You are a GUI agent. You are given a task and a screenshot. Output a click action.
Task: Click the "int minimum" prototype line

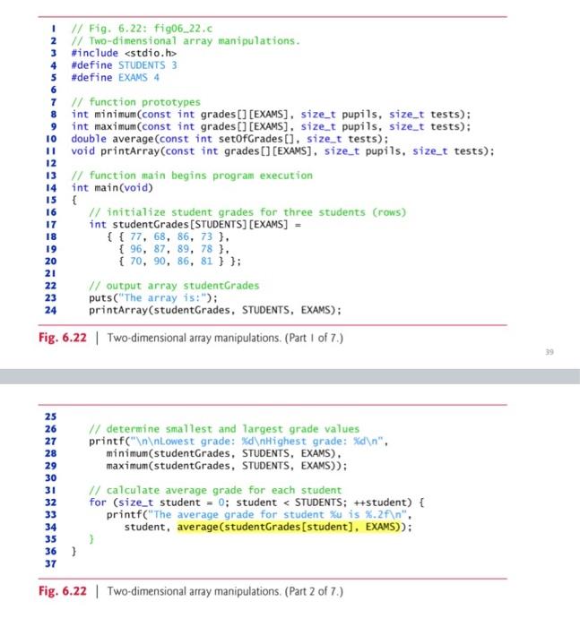pos(271,115)
